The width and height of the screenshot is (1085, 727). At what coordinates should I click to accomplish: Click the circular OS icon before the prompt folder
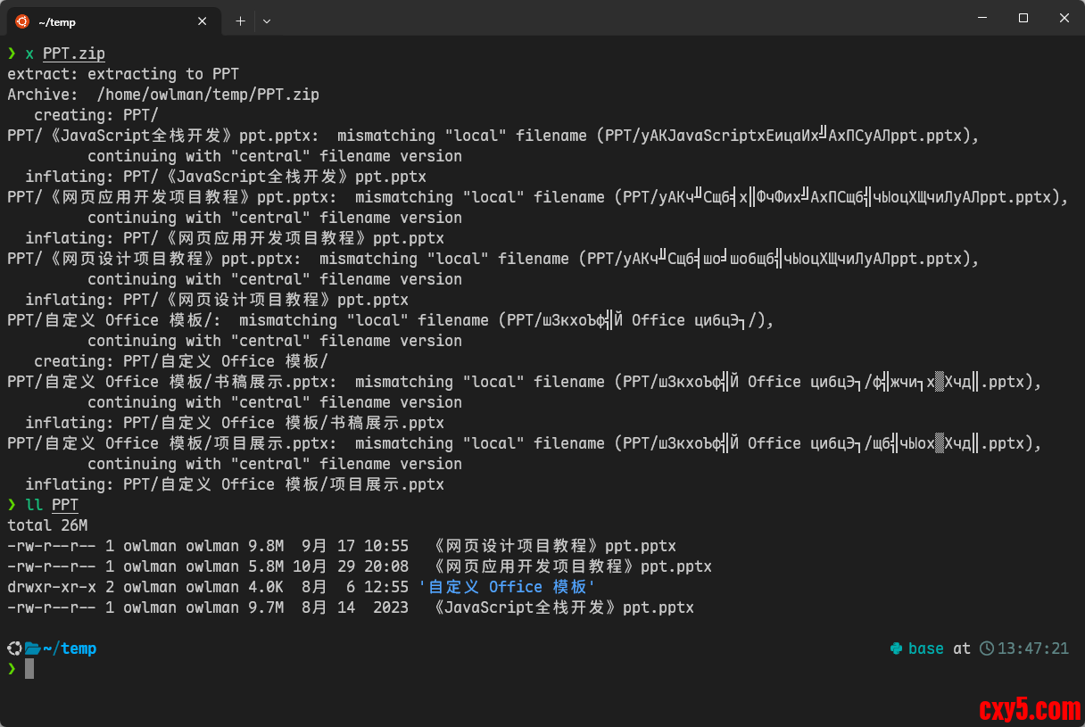click(14, 649)
